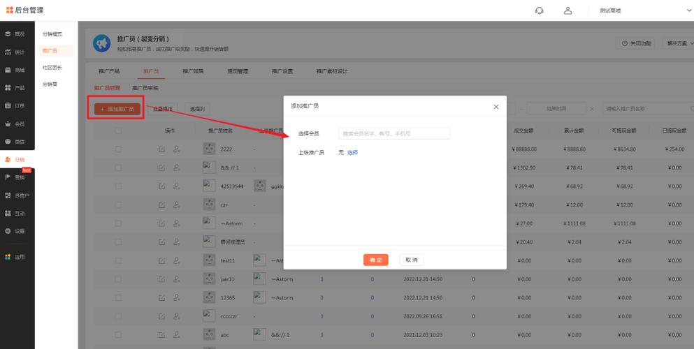Click the orange 确定 confirm button
Viewport: 694px width, 349px height.
click(376, 260)
